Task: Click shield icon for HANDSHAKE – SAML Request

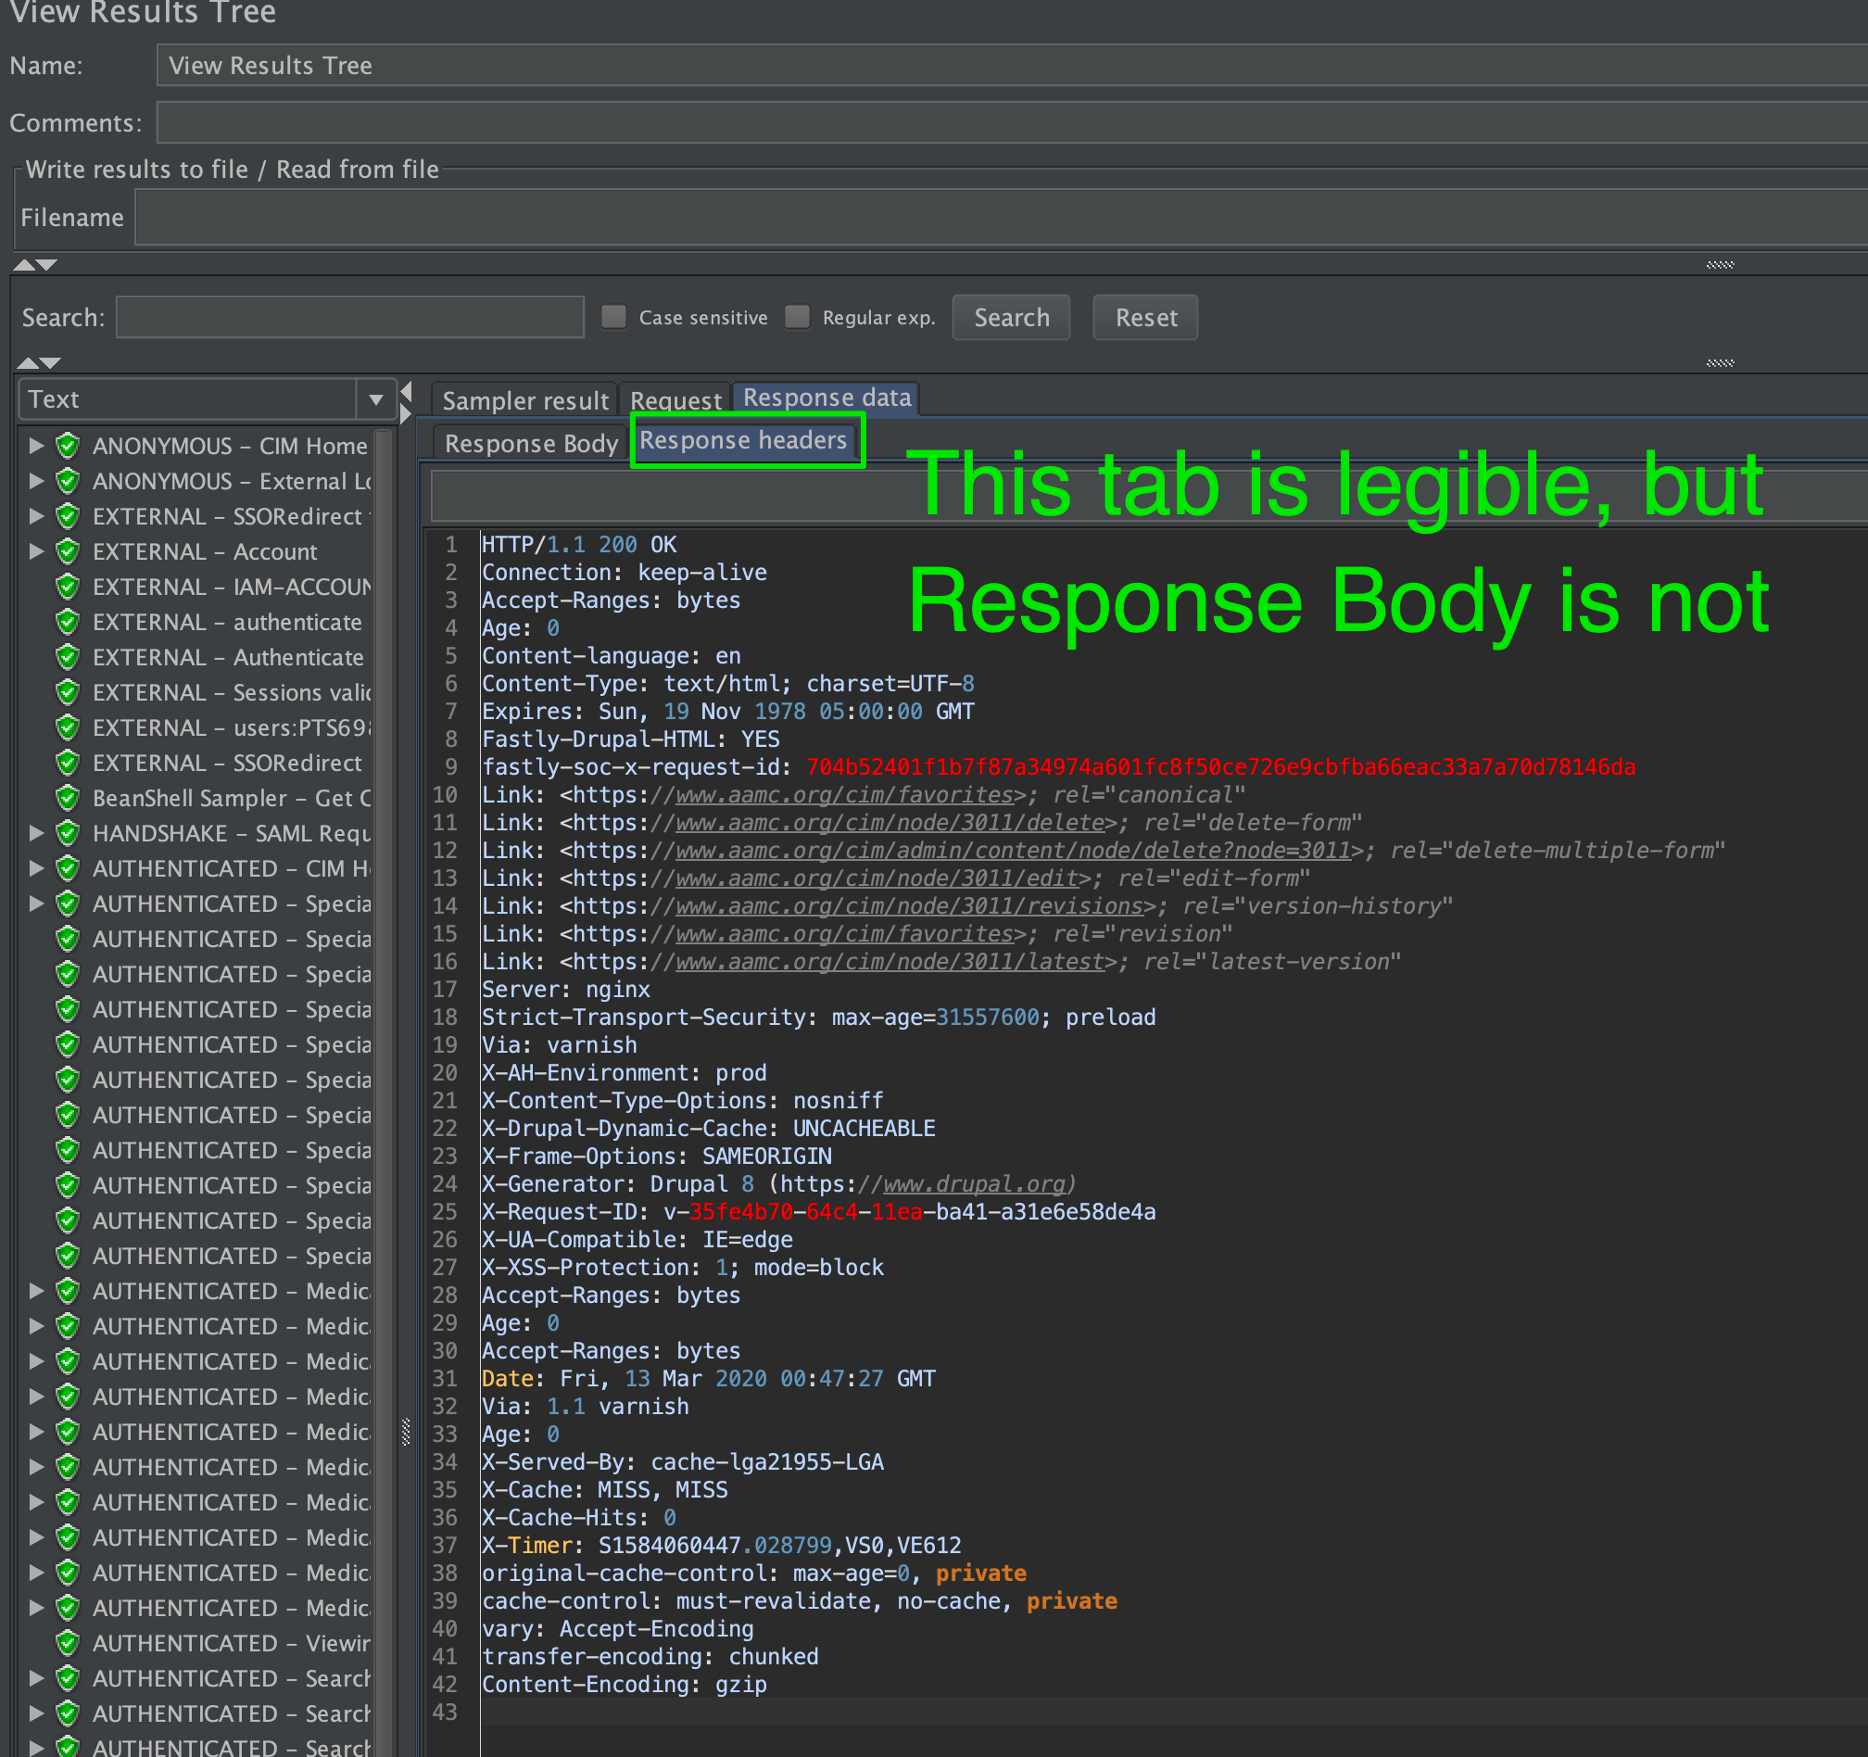Action: tap(68, 833)
